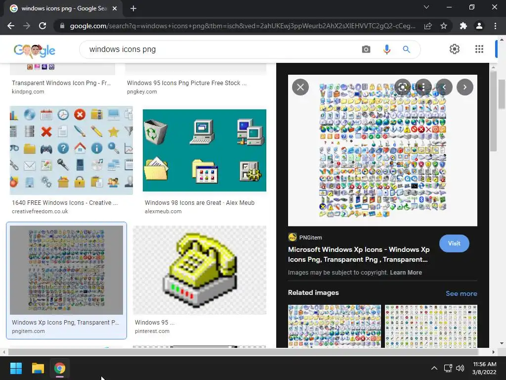Start voice search with the microphone icon
Screen dimensions: 506x380
pyautogui.click(x=386, y=49)
